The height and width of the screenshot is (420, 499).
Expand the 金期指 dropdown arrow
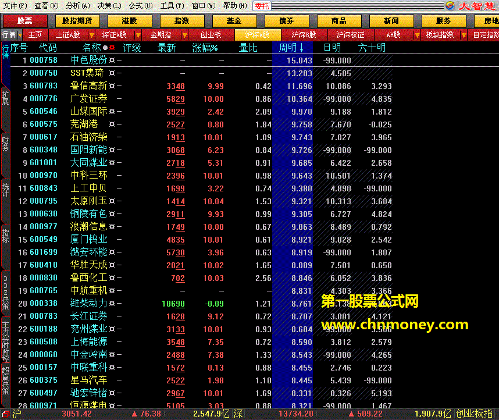click(x=184, y=35)
